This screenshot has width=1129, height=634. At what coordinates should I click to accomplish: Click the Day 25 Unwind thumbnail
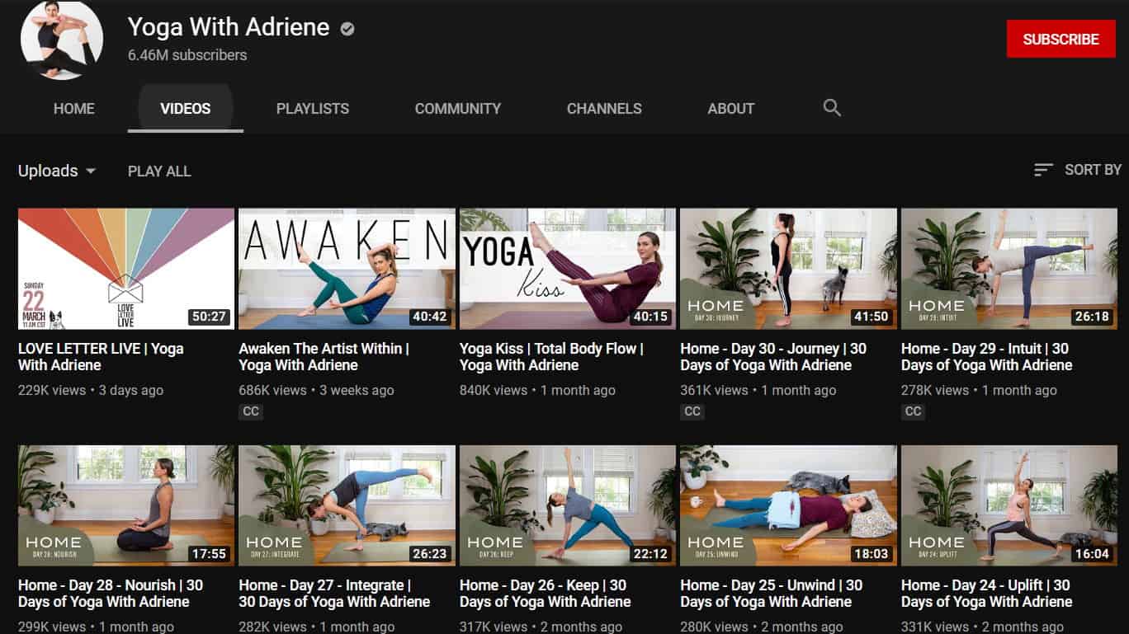click(x=788, y=505)
